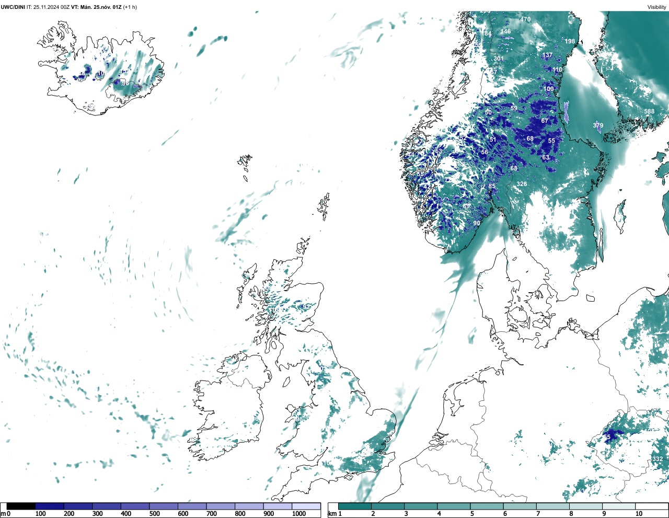Click the 184 visibility value on the map

[x=487, y=34]
